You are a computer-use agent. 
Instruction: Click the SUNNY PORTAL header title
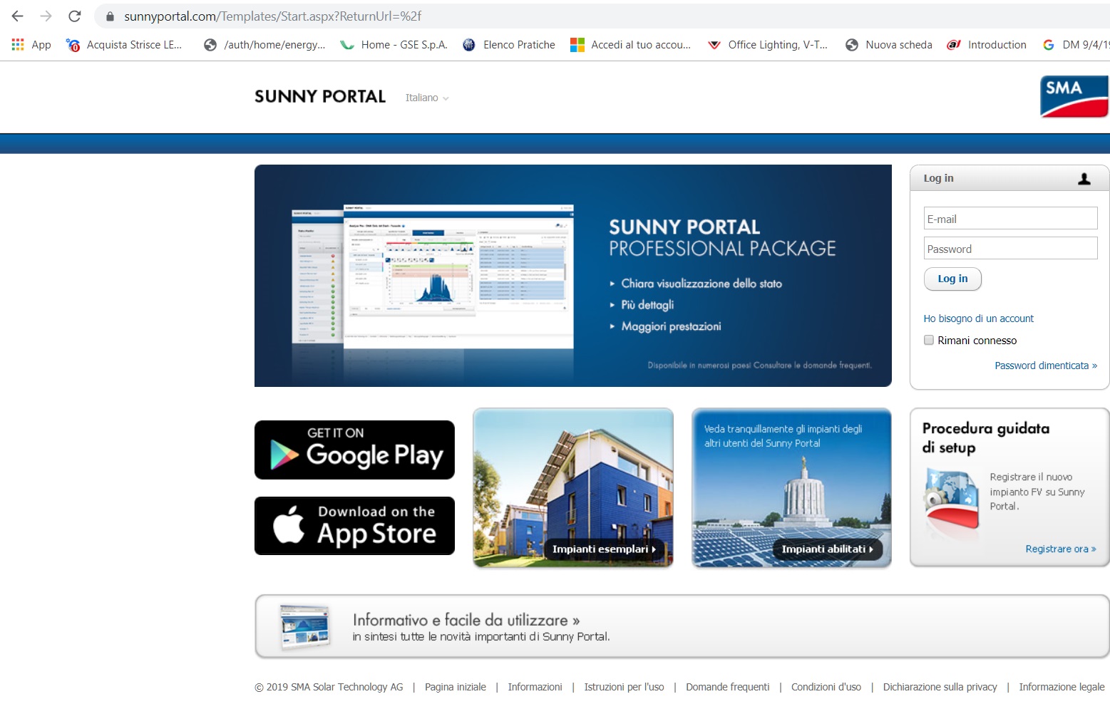pos(320,96)
